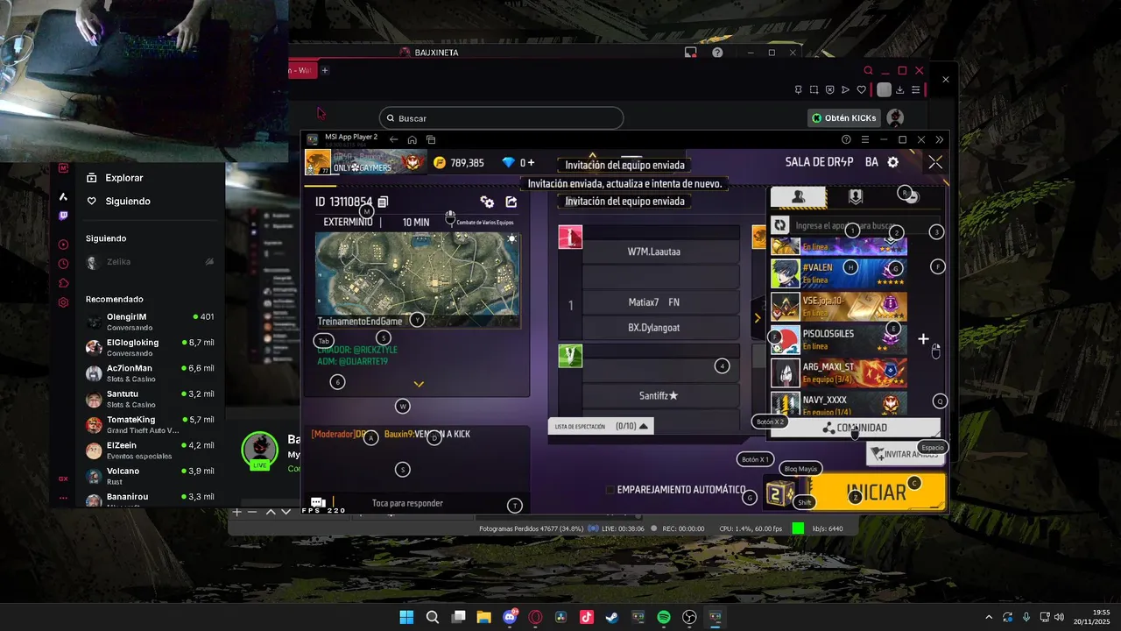The height and width of the screenshot is (631, 1121).
Task: Invite PISOLOSGILES with plus button
Action: [x=923, y=339]
